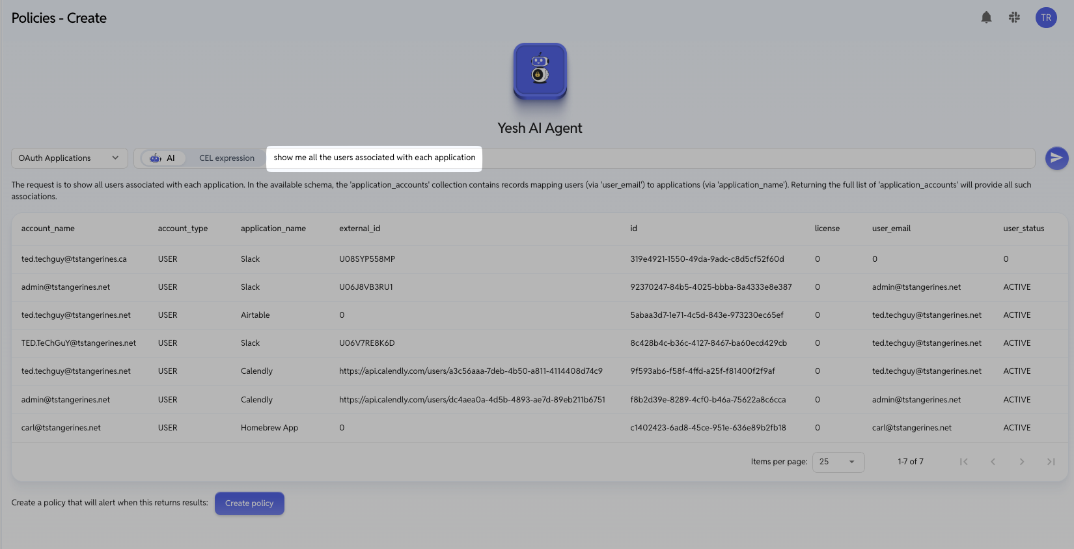Click the 1-7 of 7 pagination label
Viewport: 1074px width, 549px height.
click(x=911, y=462)
